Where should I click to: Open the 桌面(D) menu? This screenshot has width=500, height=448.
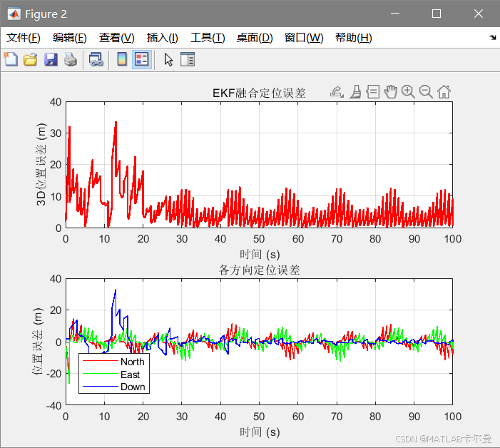(255, 38)
